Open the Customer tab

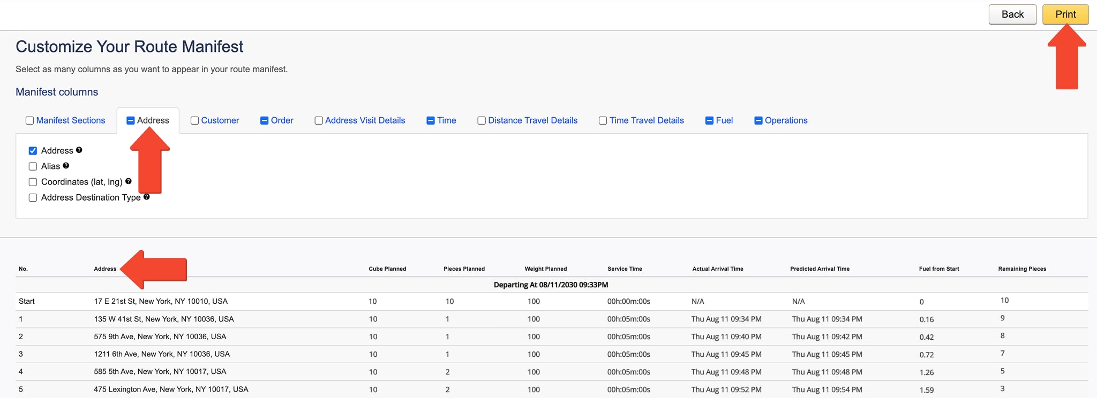pyautogui.click(x=220, y=120)
